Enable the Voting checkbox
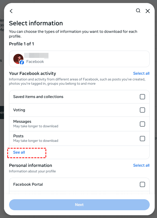This screenshot has height=218, width=157. [x=142, y=110]
